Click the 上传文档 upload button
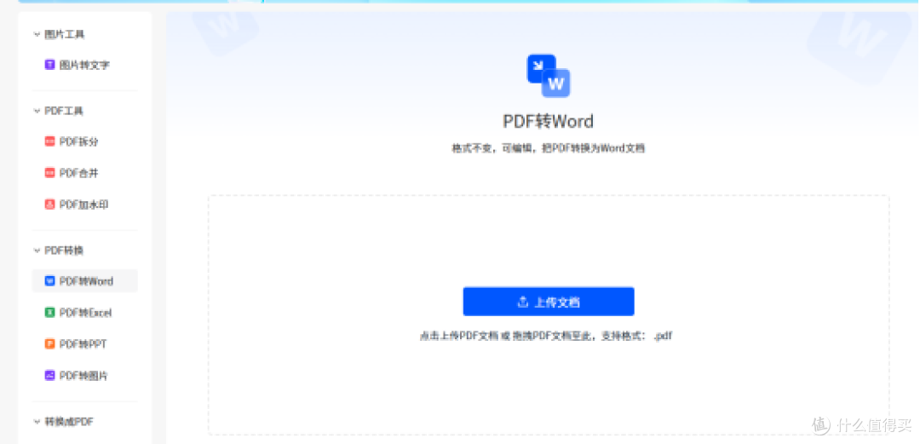This screenshot has width=920, height=444. pyautogui.click(x=549, y=302)
